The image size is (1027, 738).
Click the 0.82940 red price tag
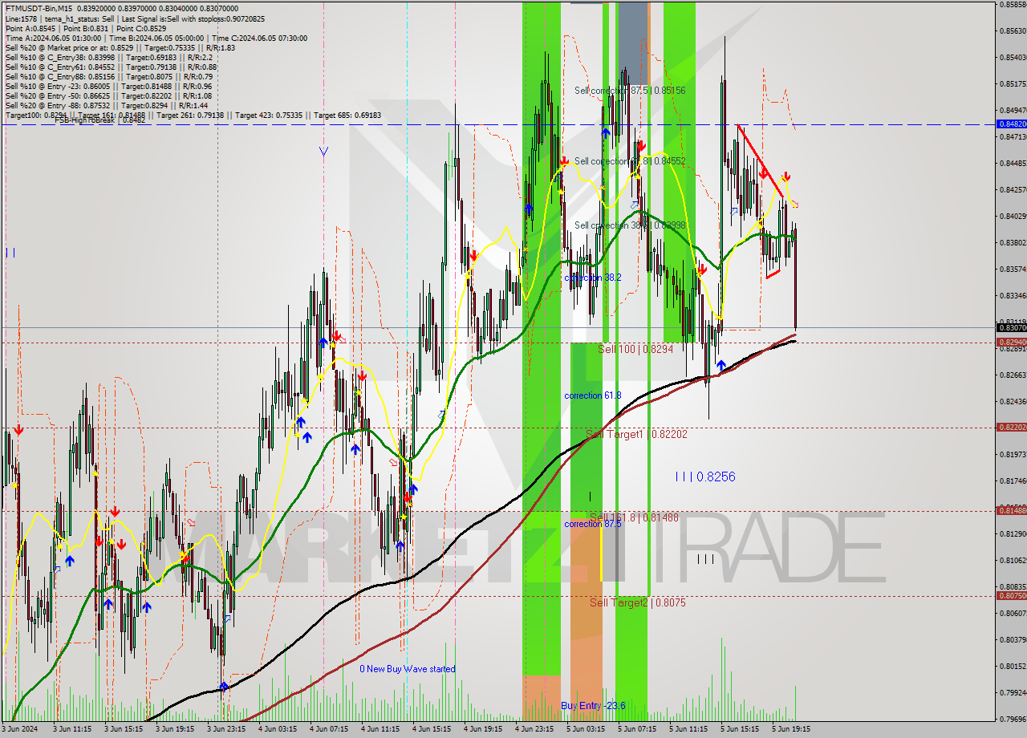click(x=1011, y=343)
